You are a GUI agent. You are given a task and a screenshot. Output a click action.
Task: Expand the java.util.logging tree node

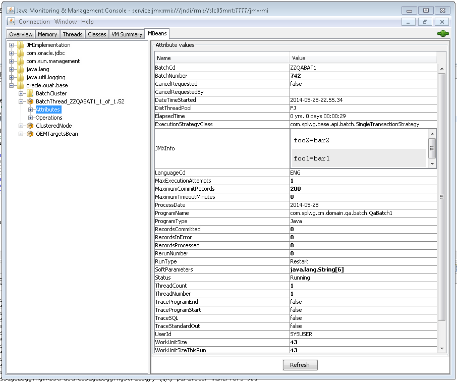coord(11,77)
